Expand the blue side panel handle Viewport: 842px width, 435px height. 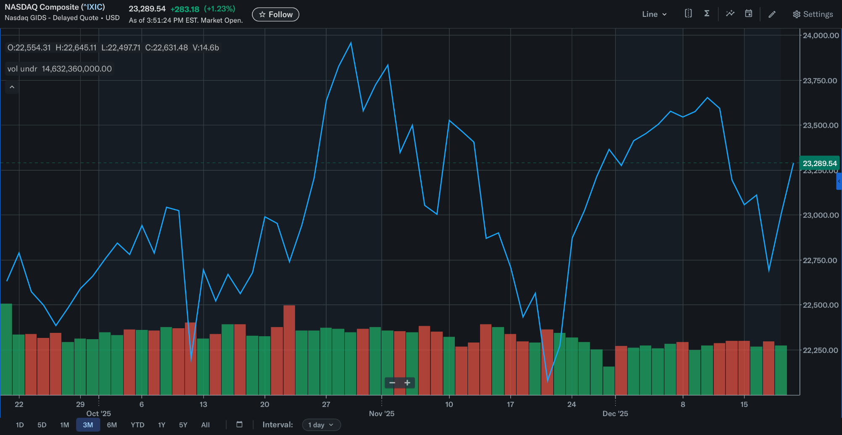(x=839, y=182)
